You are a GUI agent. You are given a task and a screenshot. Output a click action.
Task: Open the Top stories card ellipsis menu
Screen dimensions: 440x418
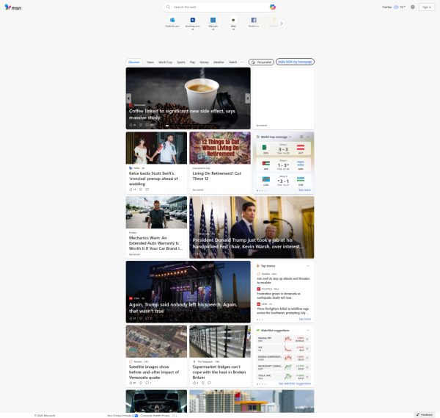pyautogui.click(x=308, y=266)
